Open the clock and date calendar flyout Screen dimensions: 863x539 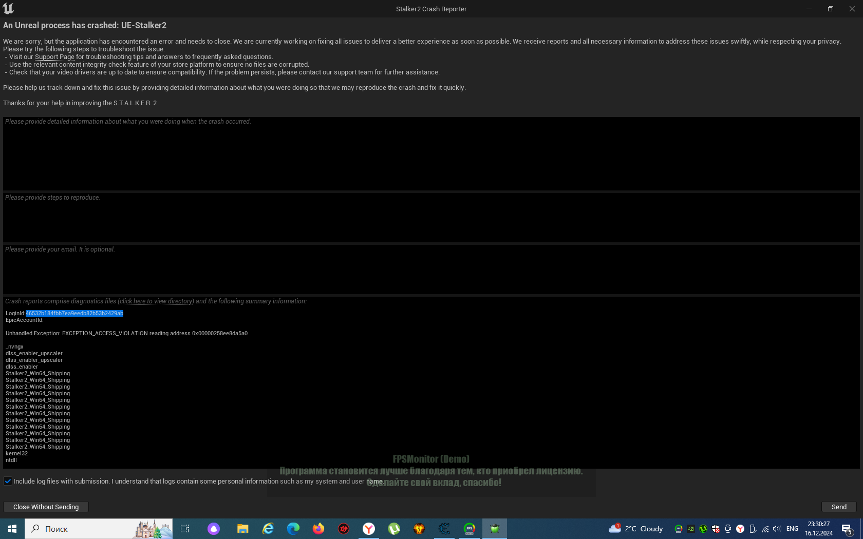[819, 529]
